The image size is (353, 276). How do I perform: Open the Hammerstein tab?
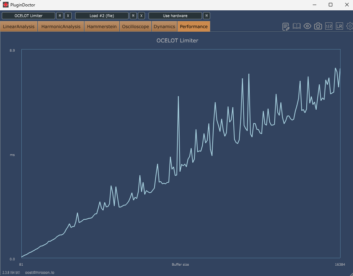point(102,27)
